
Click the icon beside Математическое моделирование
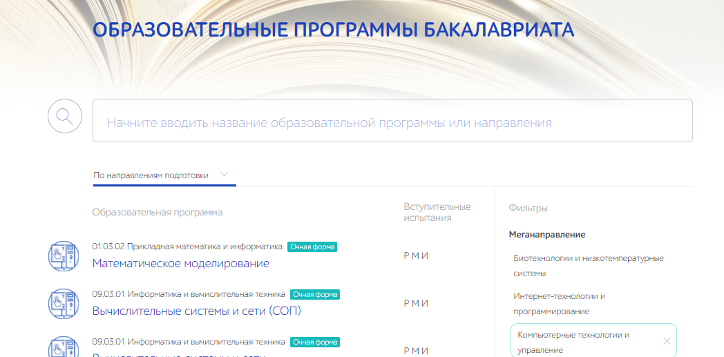tap(64, 255)
